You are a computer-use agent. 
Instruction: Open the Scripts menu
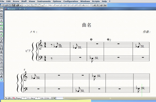pyautogui.click(x=96, y=1)
